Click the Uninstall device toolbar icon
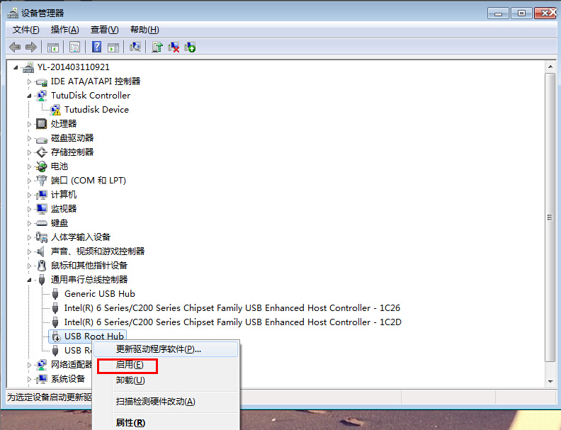 [174, 47]
